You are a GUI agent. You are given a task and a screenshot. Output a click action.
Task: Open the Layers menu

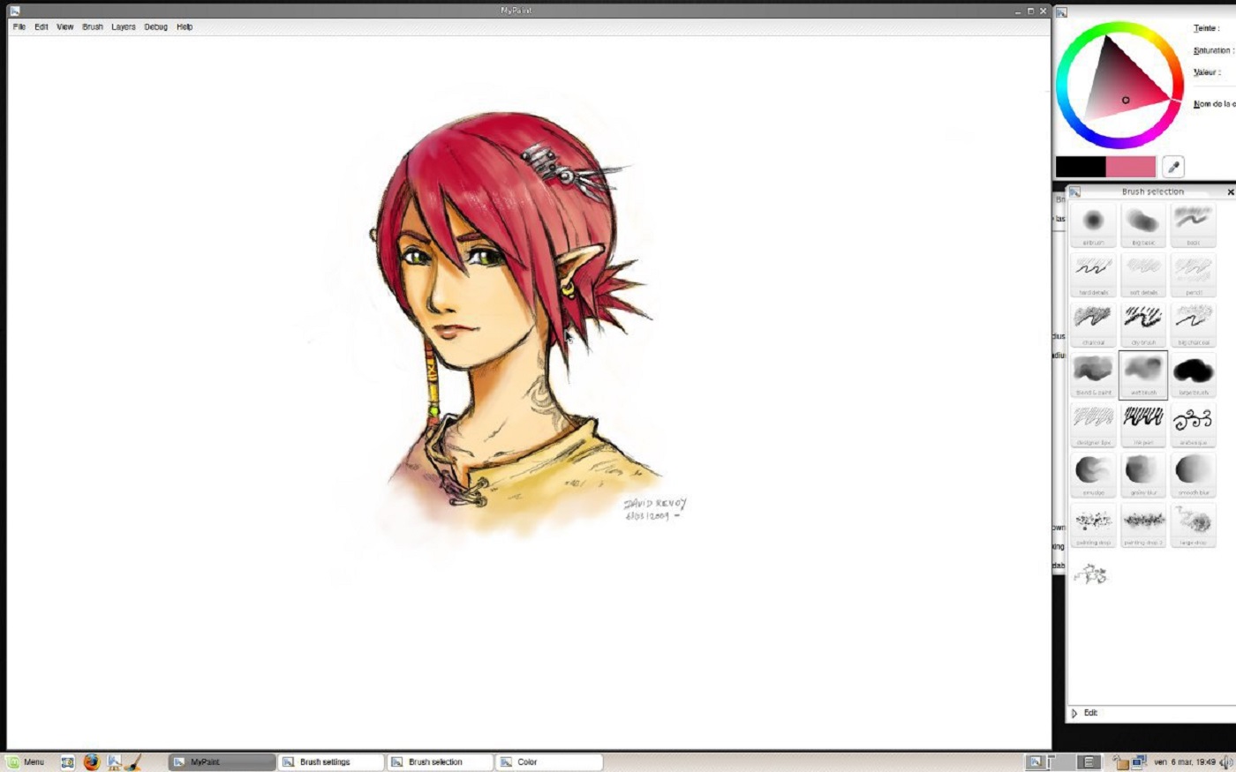coord(123,26)
